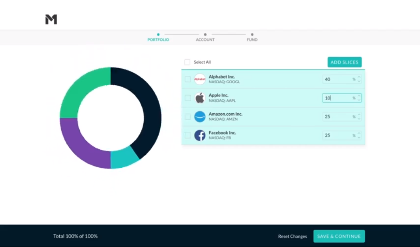
Task: Click the ADD SLICES button
Action: (344, 62)
